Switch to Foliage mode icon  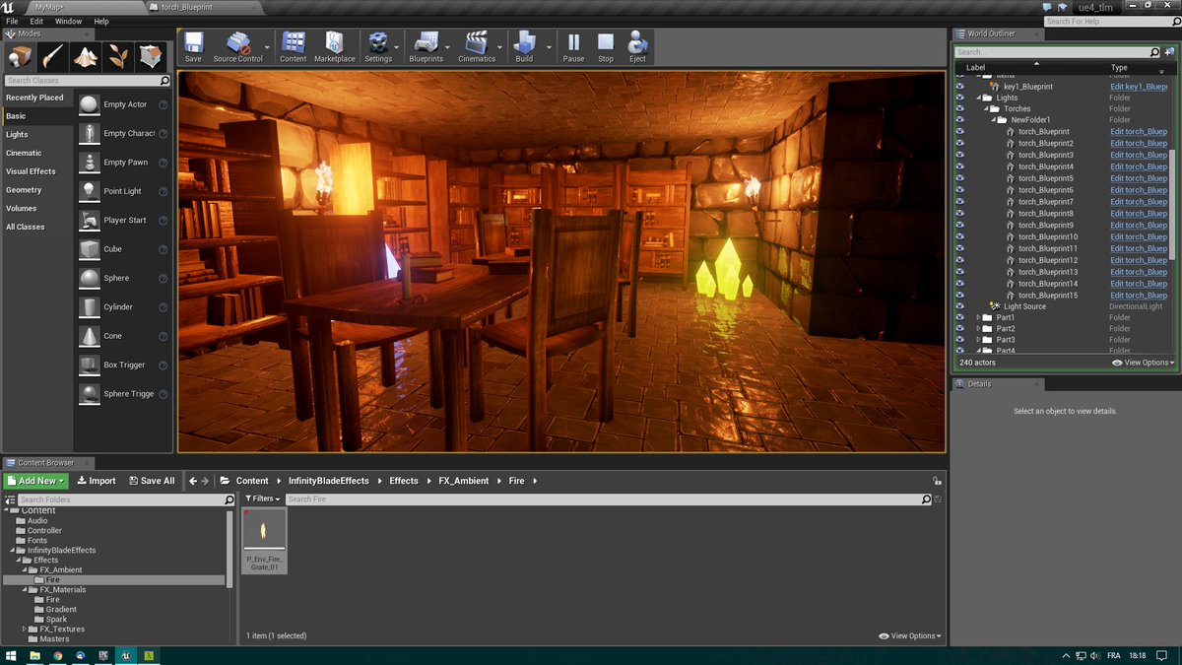tap(118, 56)
